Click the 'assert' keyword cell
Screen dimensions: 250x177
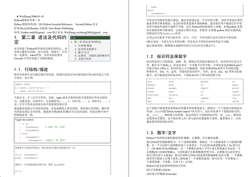coord(151,85)
